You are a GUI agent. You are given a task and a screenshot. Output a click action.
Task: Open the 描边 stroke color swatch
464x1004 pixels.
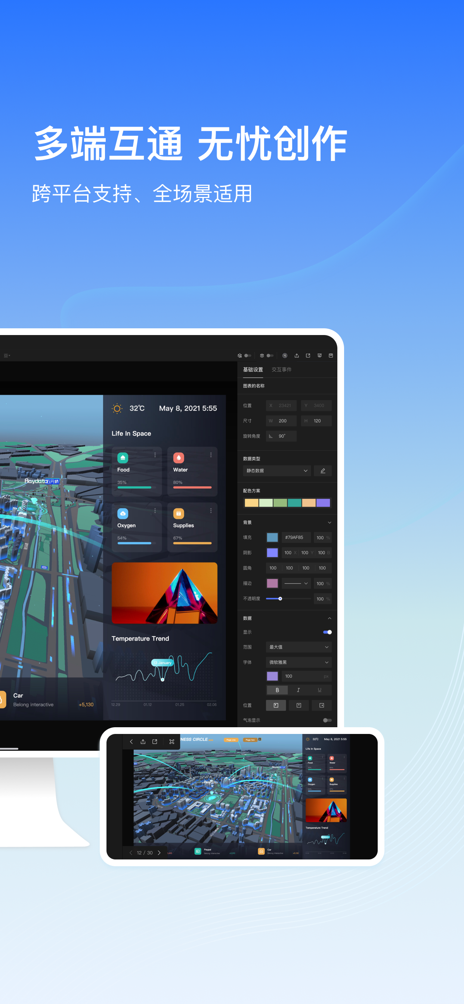pos(272,583)
